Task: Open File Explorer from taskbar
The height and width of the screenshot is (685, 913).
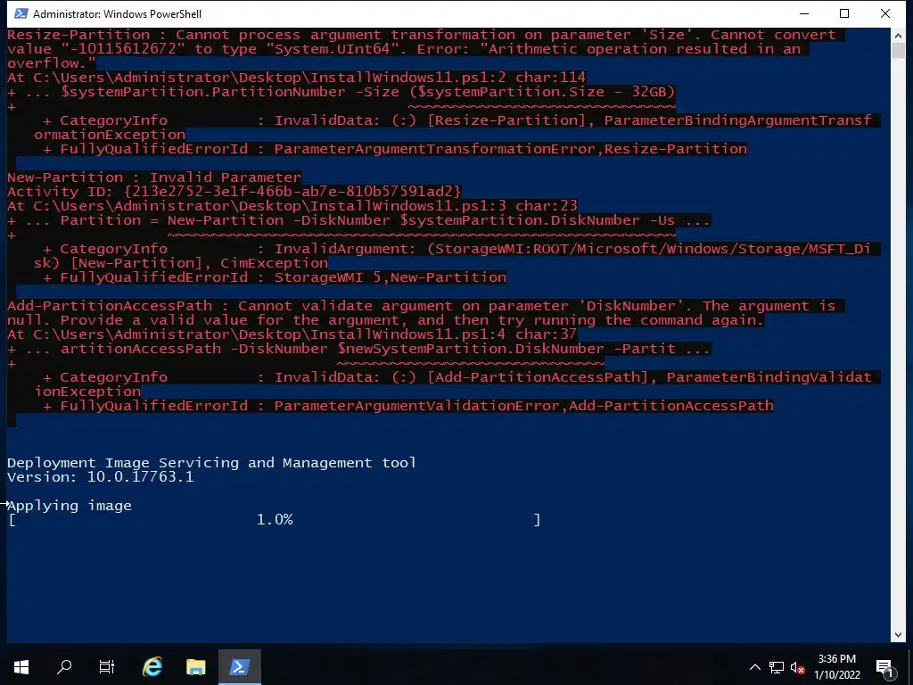Action: coord(195,667)
